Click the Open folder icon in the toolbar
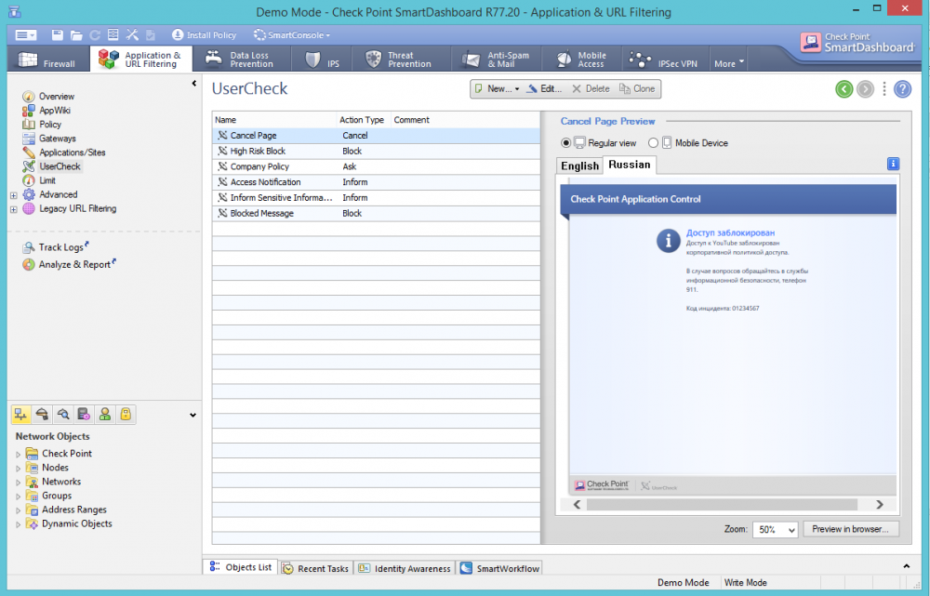 76,35
